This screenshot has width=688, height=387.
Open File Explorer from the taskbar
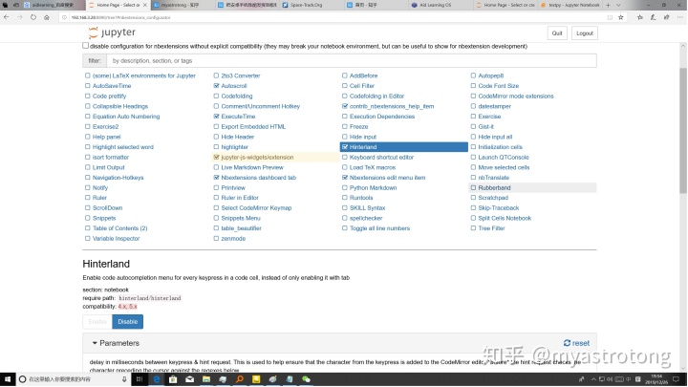pyautogui.click(x=206, y=379)
